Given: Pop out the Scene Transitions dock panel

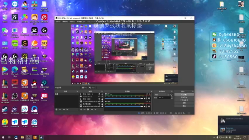Looking at the screenshot, I should (172, 91).
